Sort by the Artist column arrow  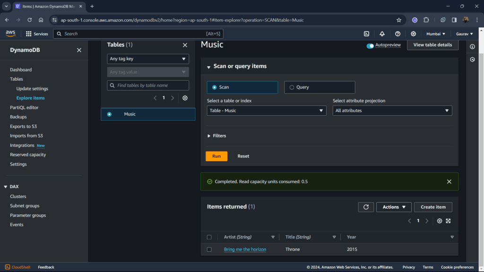point(273,237)
